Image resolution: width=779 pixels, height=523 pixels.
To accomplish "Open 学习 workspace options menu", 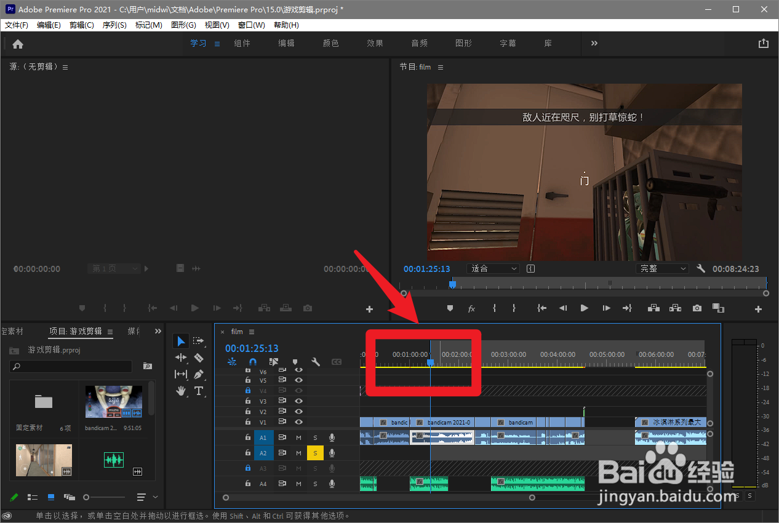I will click(x=217, y=44).
